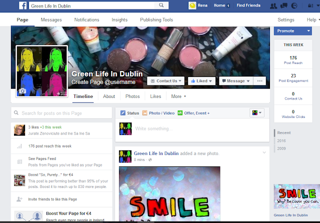This screenshot has width=320, height=223.
Task: Open the Promote dropdown arrow
Action: [308, 31]
